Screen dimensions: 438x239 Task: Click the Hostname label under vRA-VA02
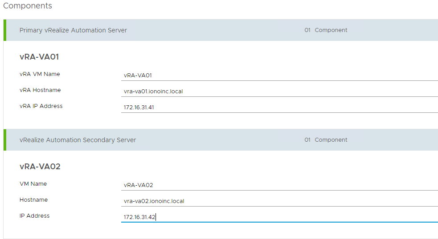[x=33, y=200]
